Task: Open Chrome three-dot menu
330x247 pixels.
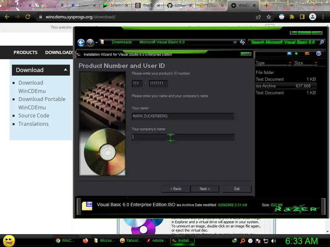Action: 323,17
